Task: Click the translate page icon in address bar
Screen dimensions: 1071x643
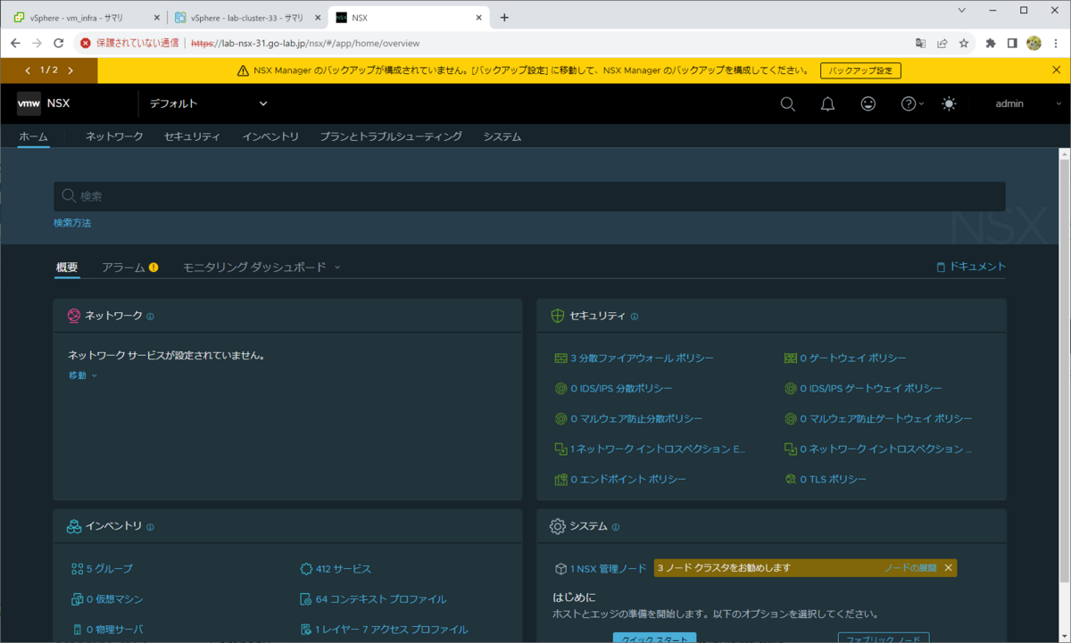Action: pos(921,43)
